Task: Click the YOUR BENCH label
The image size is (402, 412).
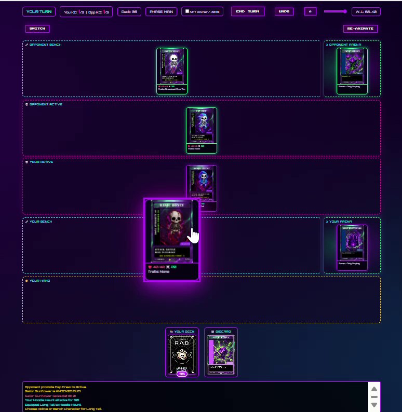Action: click(x=41, y=222)
